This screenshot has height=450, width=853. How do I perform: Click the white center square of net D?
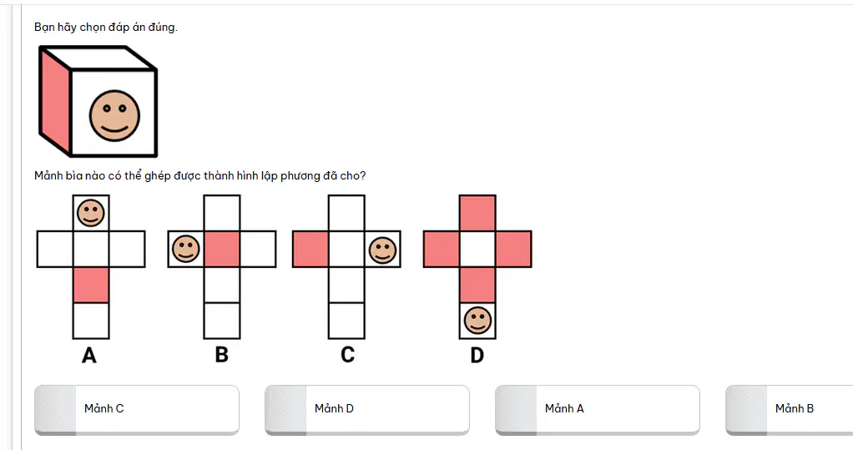click(x=477, y=249)
